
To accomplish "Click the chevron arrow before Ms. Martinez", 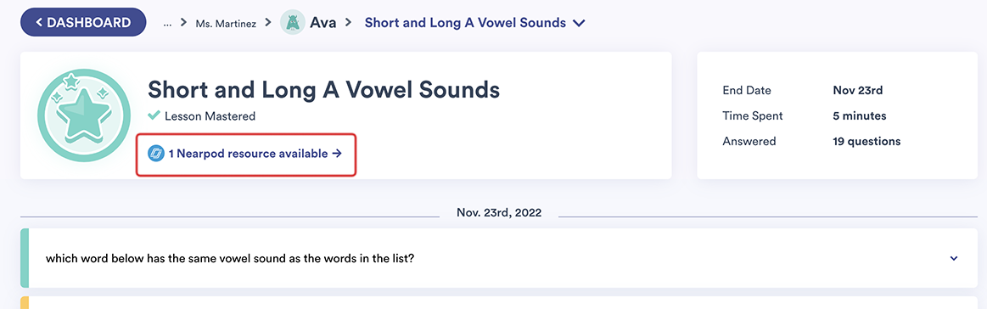I will 184,23.
